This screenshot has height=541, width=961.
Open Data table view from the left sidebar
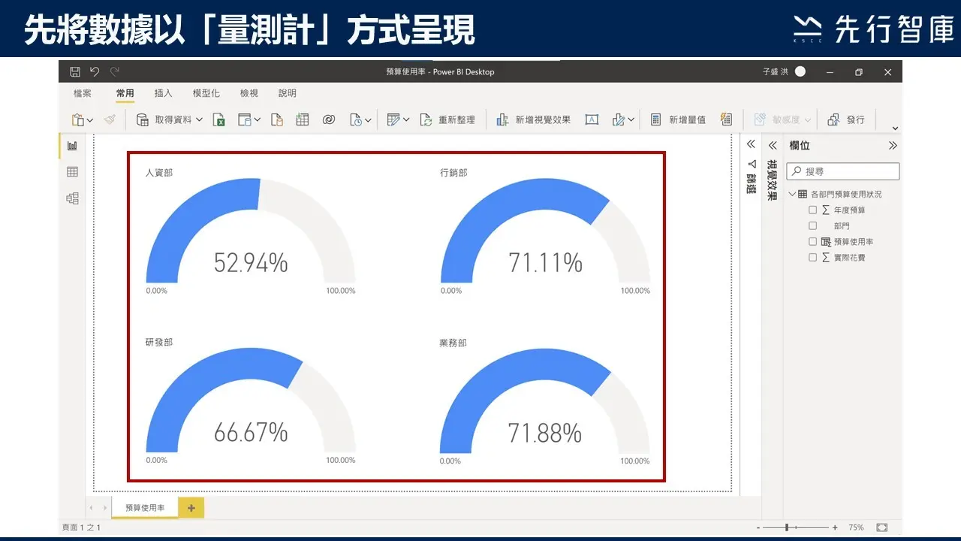tap(72, 172)
